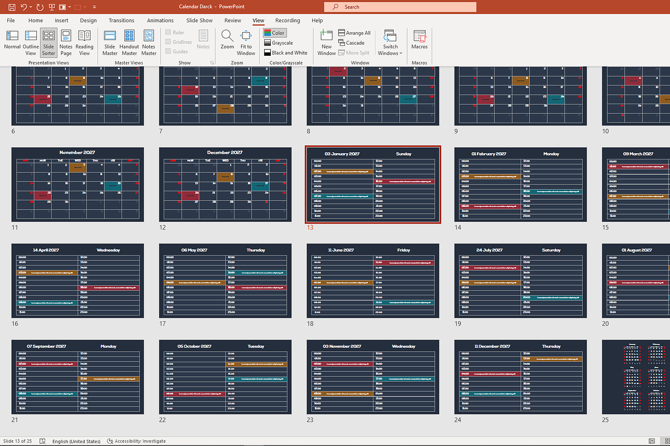Click the Move Split command

pos(354,53)
